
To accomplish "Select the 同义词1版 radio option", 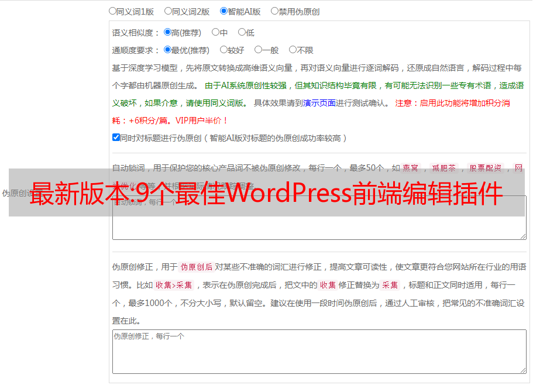I will pos(113,11).
